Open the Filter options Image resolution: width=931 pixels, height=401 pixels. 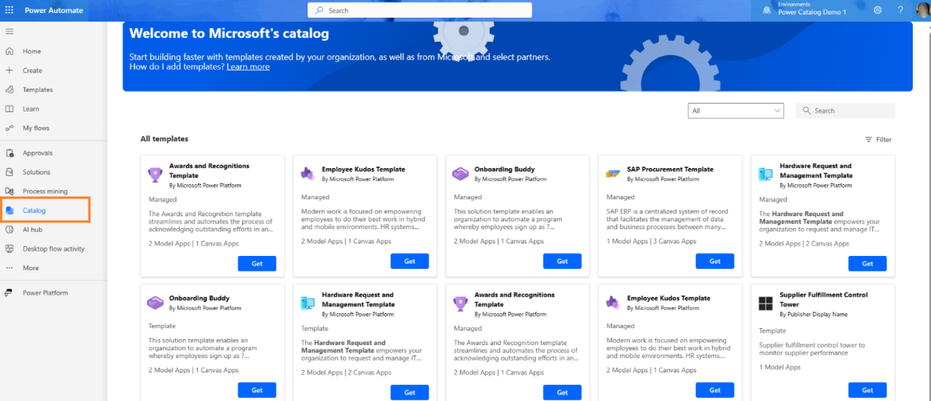coord(878,139)
